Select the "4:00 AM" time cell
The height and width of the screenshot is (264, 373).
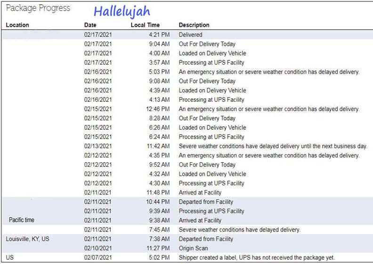click(x=159, y=53)
